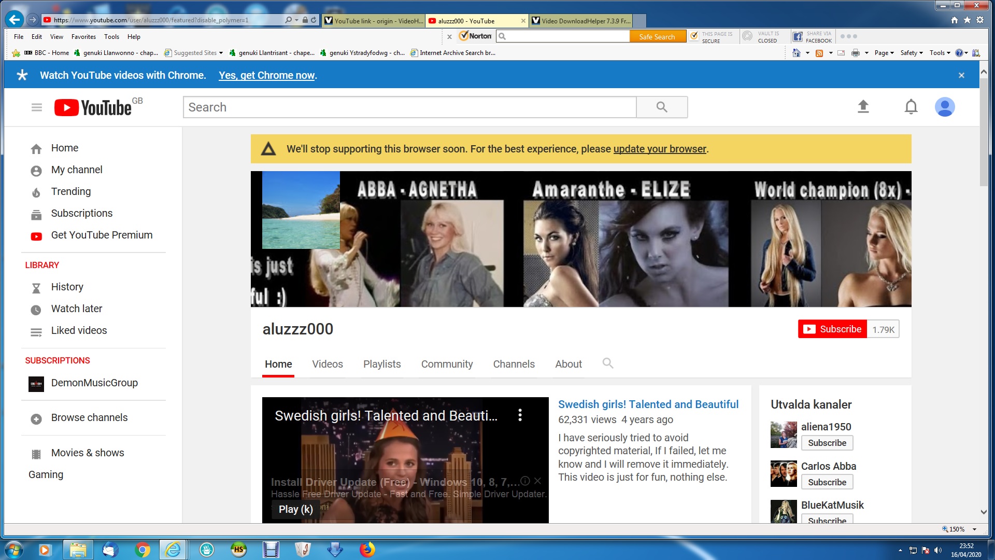This screenshot has width=995, height=560.
Task: Open the address bar search dropdown arrow
Action: pyautogui.click(x=296, y=20)
